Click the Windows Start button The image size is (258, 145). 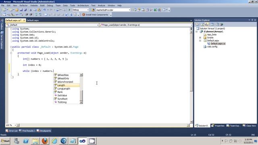click(5, 141)
